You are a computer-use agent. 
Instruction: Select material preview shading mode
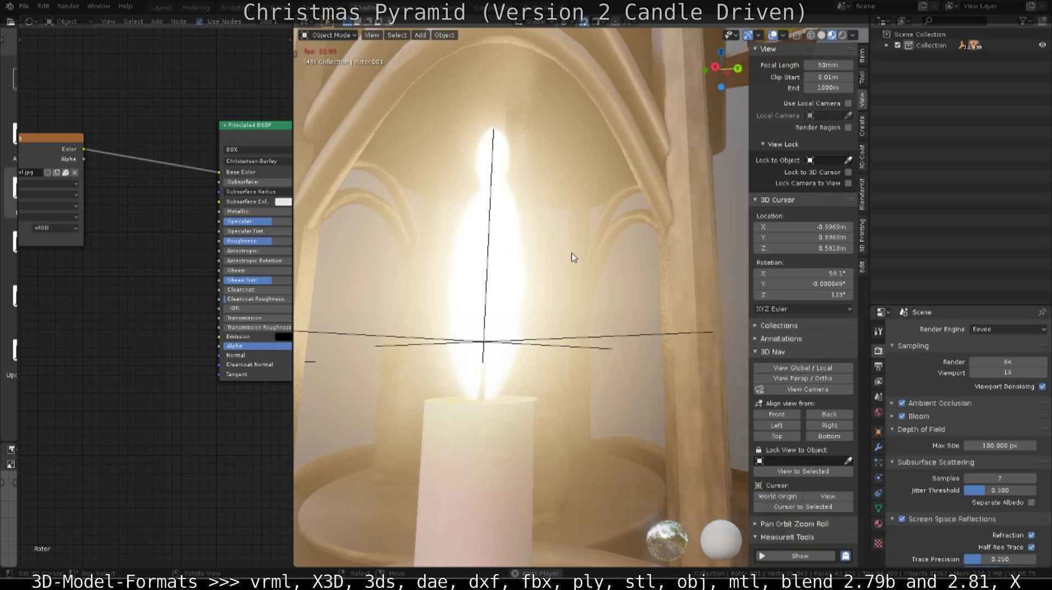[832, 35]
